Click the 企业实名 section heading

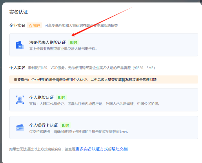17,25
